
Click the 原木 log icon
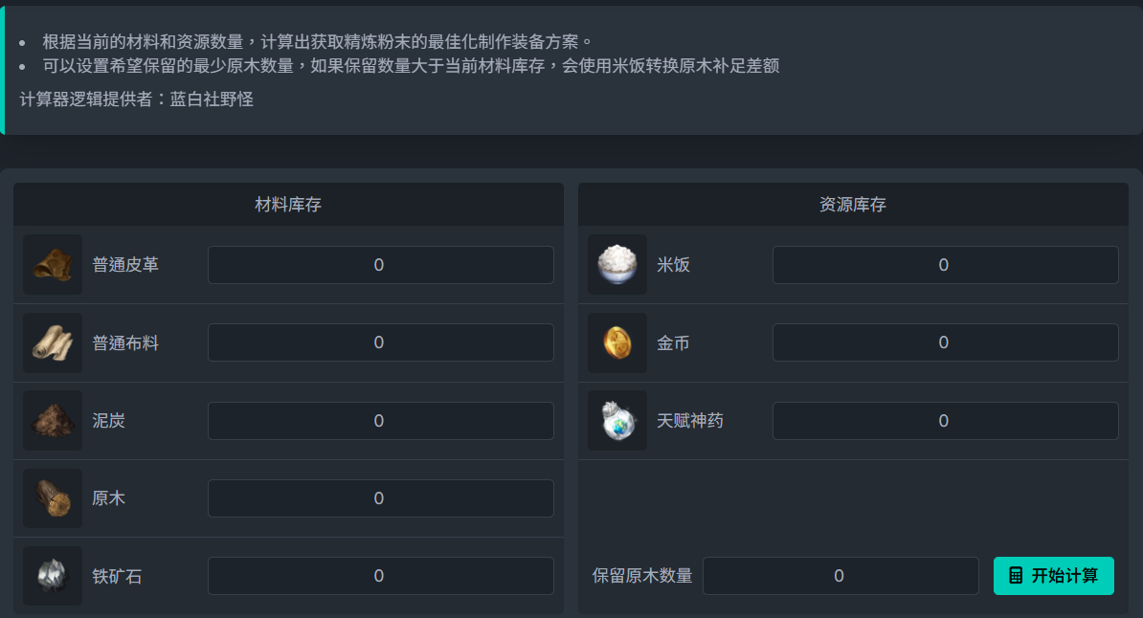point(53,498)
